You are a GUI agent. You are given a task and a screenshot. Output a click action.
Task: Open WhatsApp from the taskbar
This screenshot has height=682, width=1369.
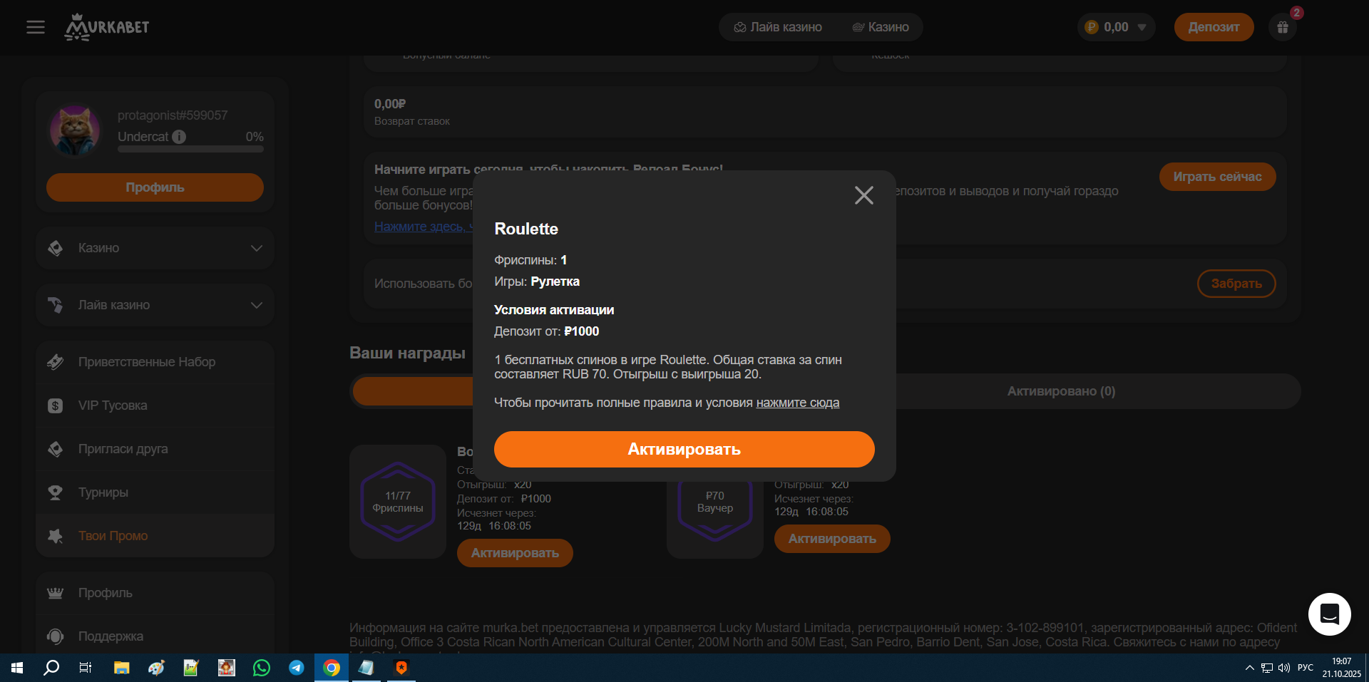(262, 668)
